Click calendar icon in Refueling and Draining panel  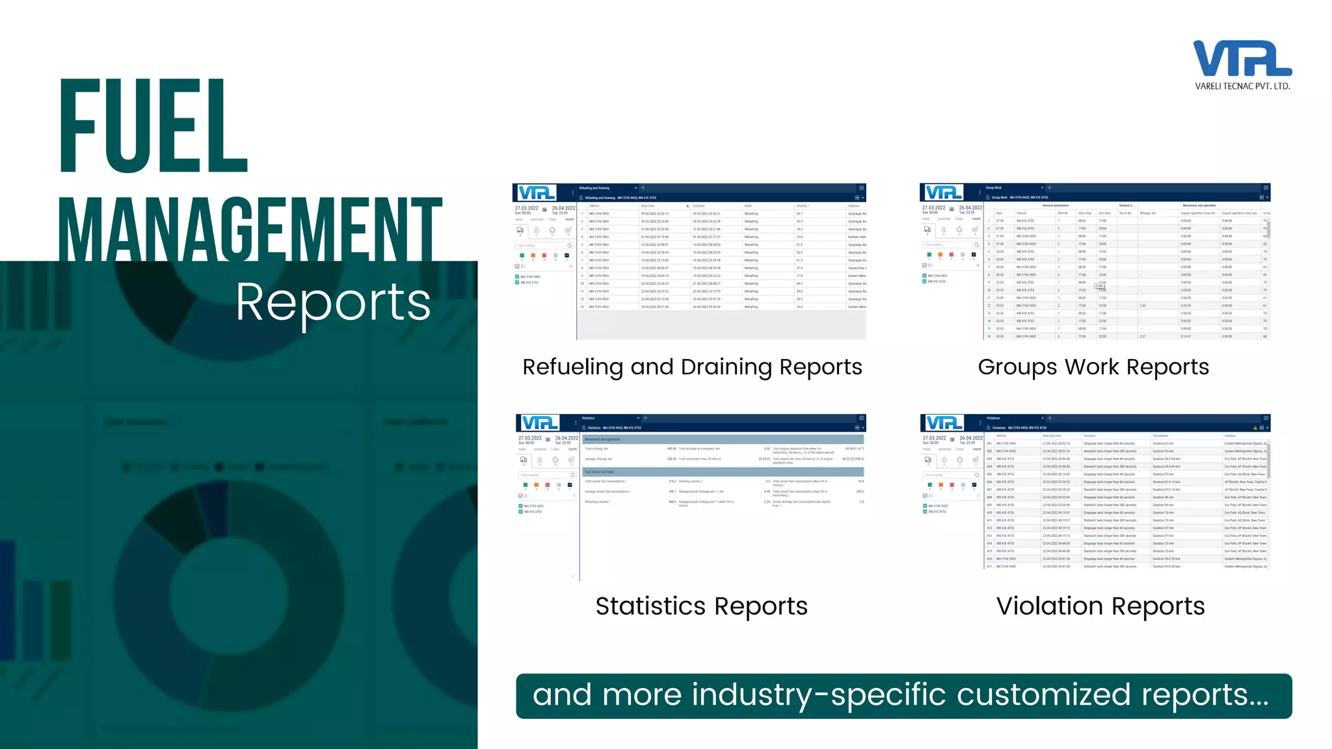tap(545, 209)
